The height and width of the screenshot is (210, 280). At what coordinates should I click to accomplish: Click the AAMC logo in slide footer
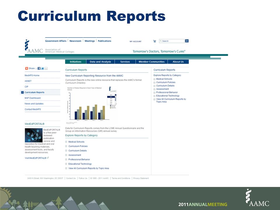[x=257, y=197]
